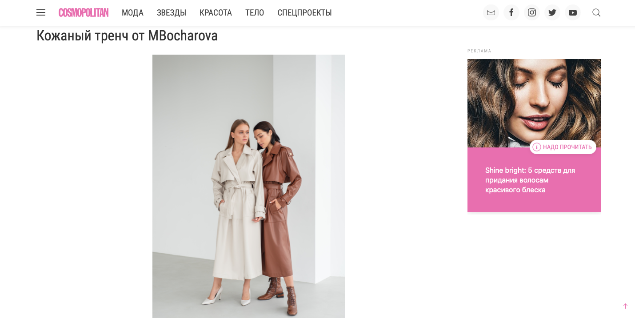Go to the Twitter icon link
This screenshot has height=318, width=635.
coord(552,12)
